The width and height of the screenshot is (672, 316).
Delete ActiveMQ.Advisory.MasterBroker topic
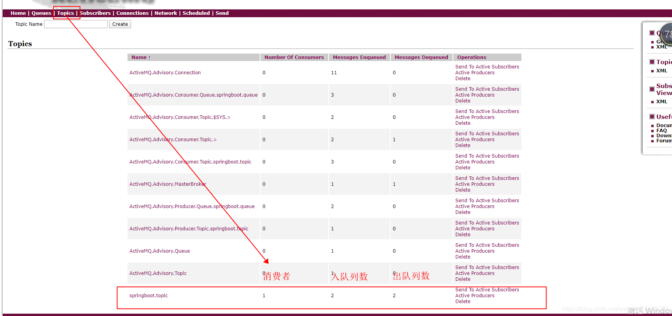tap(463, 190)
